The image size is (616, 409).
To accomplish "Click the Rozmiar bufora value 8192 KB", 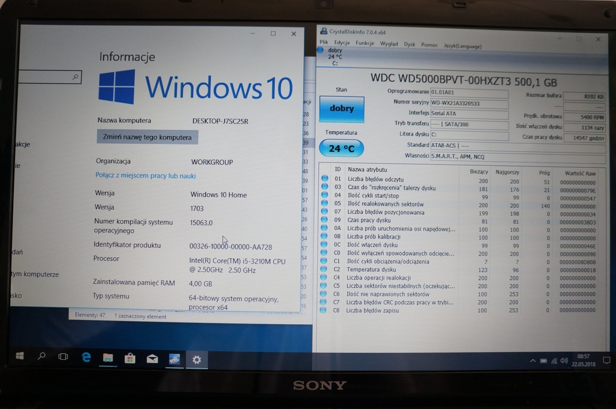I will (584, 96).
